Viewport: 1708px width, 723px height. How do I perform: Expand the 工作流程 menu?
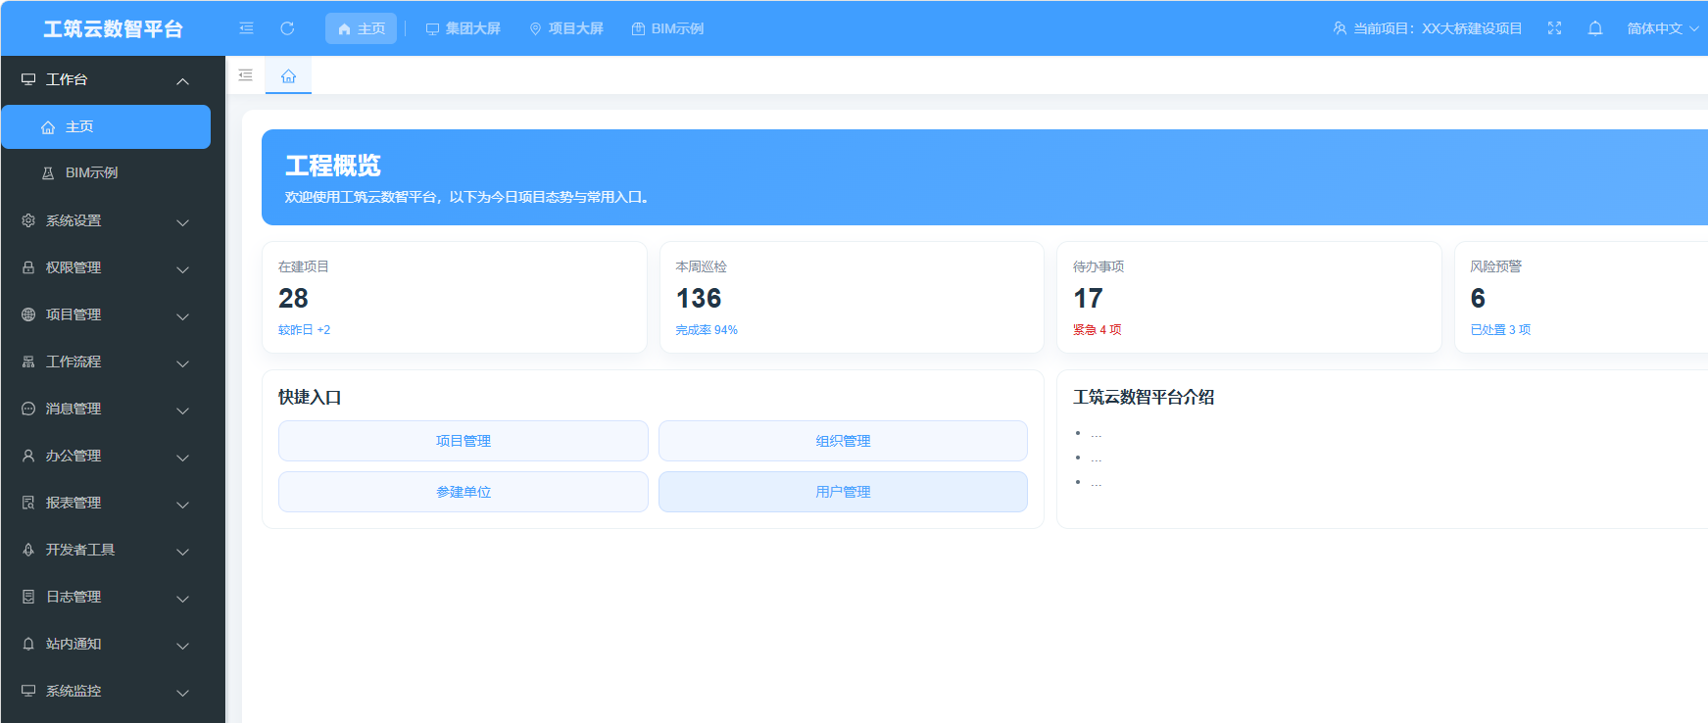tap(182, 363)
